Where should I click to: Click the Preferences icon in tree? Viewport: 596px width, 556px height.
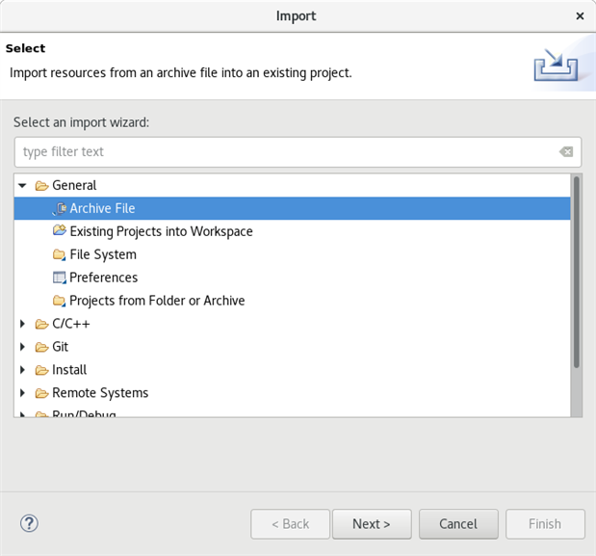tap(60, 278)
